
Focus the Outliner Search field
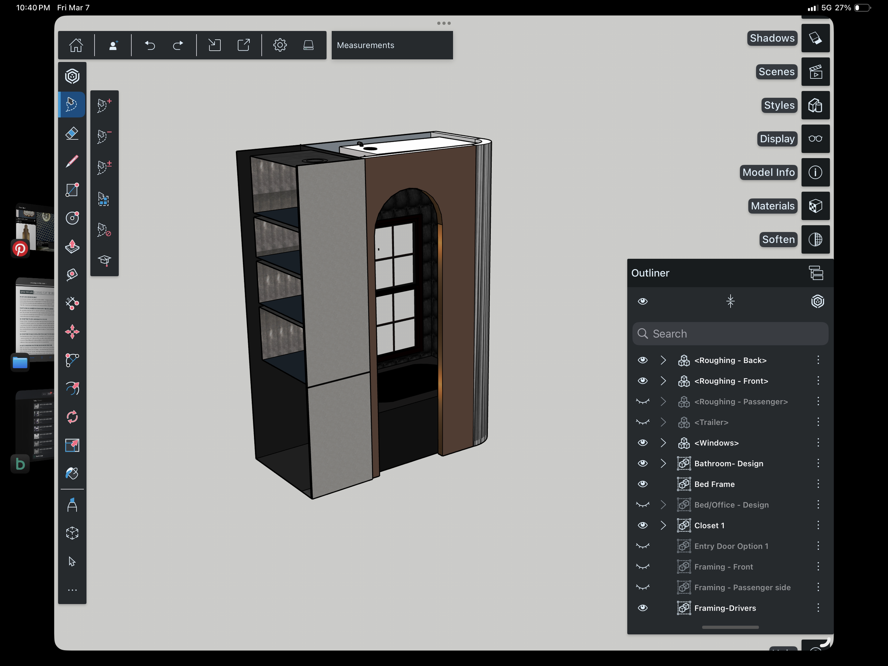730,334
